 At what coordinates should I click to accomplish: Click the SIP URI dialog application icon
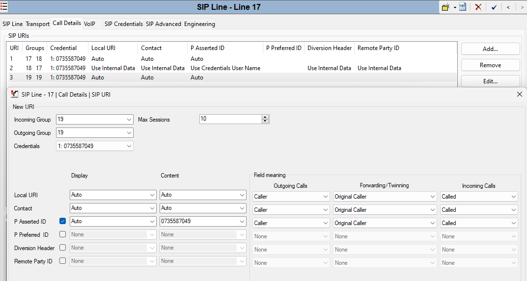point(15,94)
